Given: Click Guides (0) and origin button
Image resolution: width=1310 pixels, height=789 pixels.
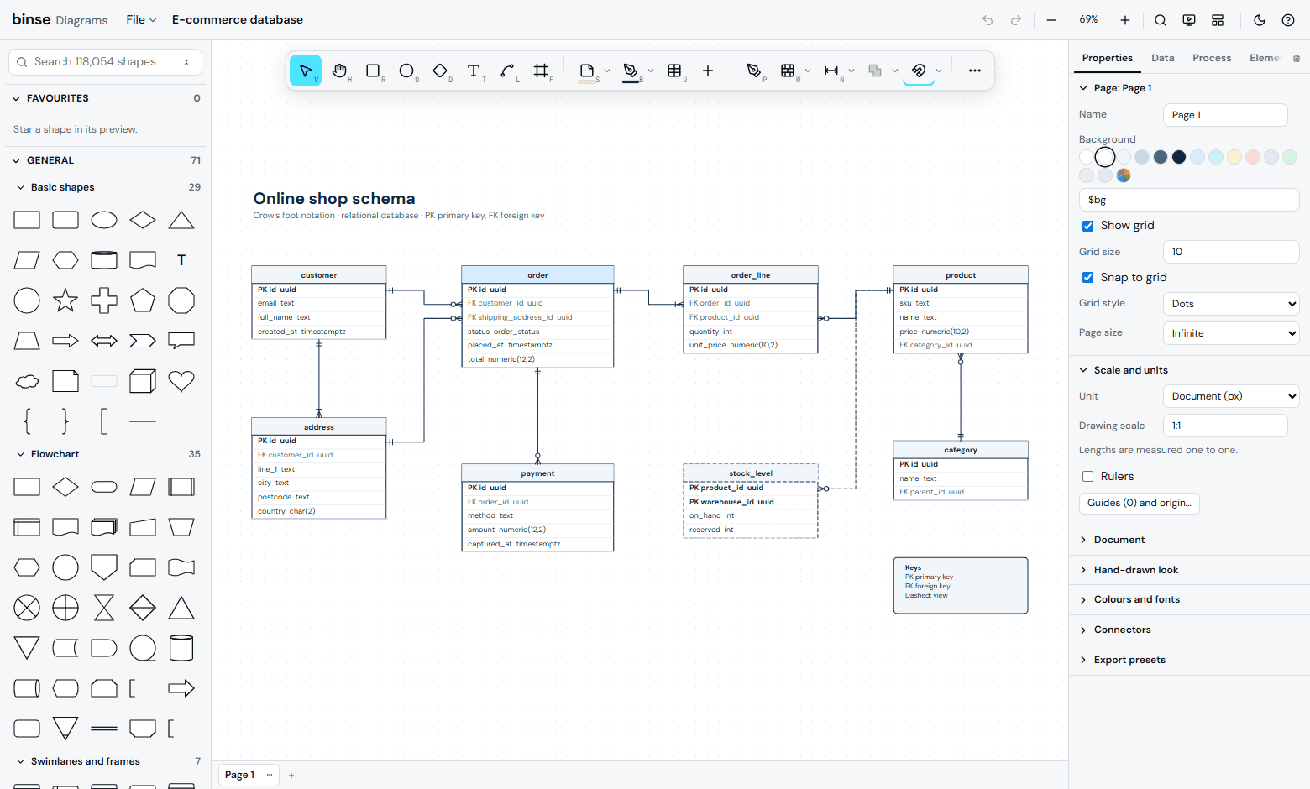Looking at the screenshot, I should pos(1139,503).
